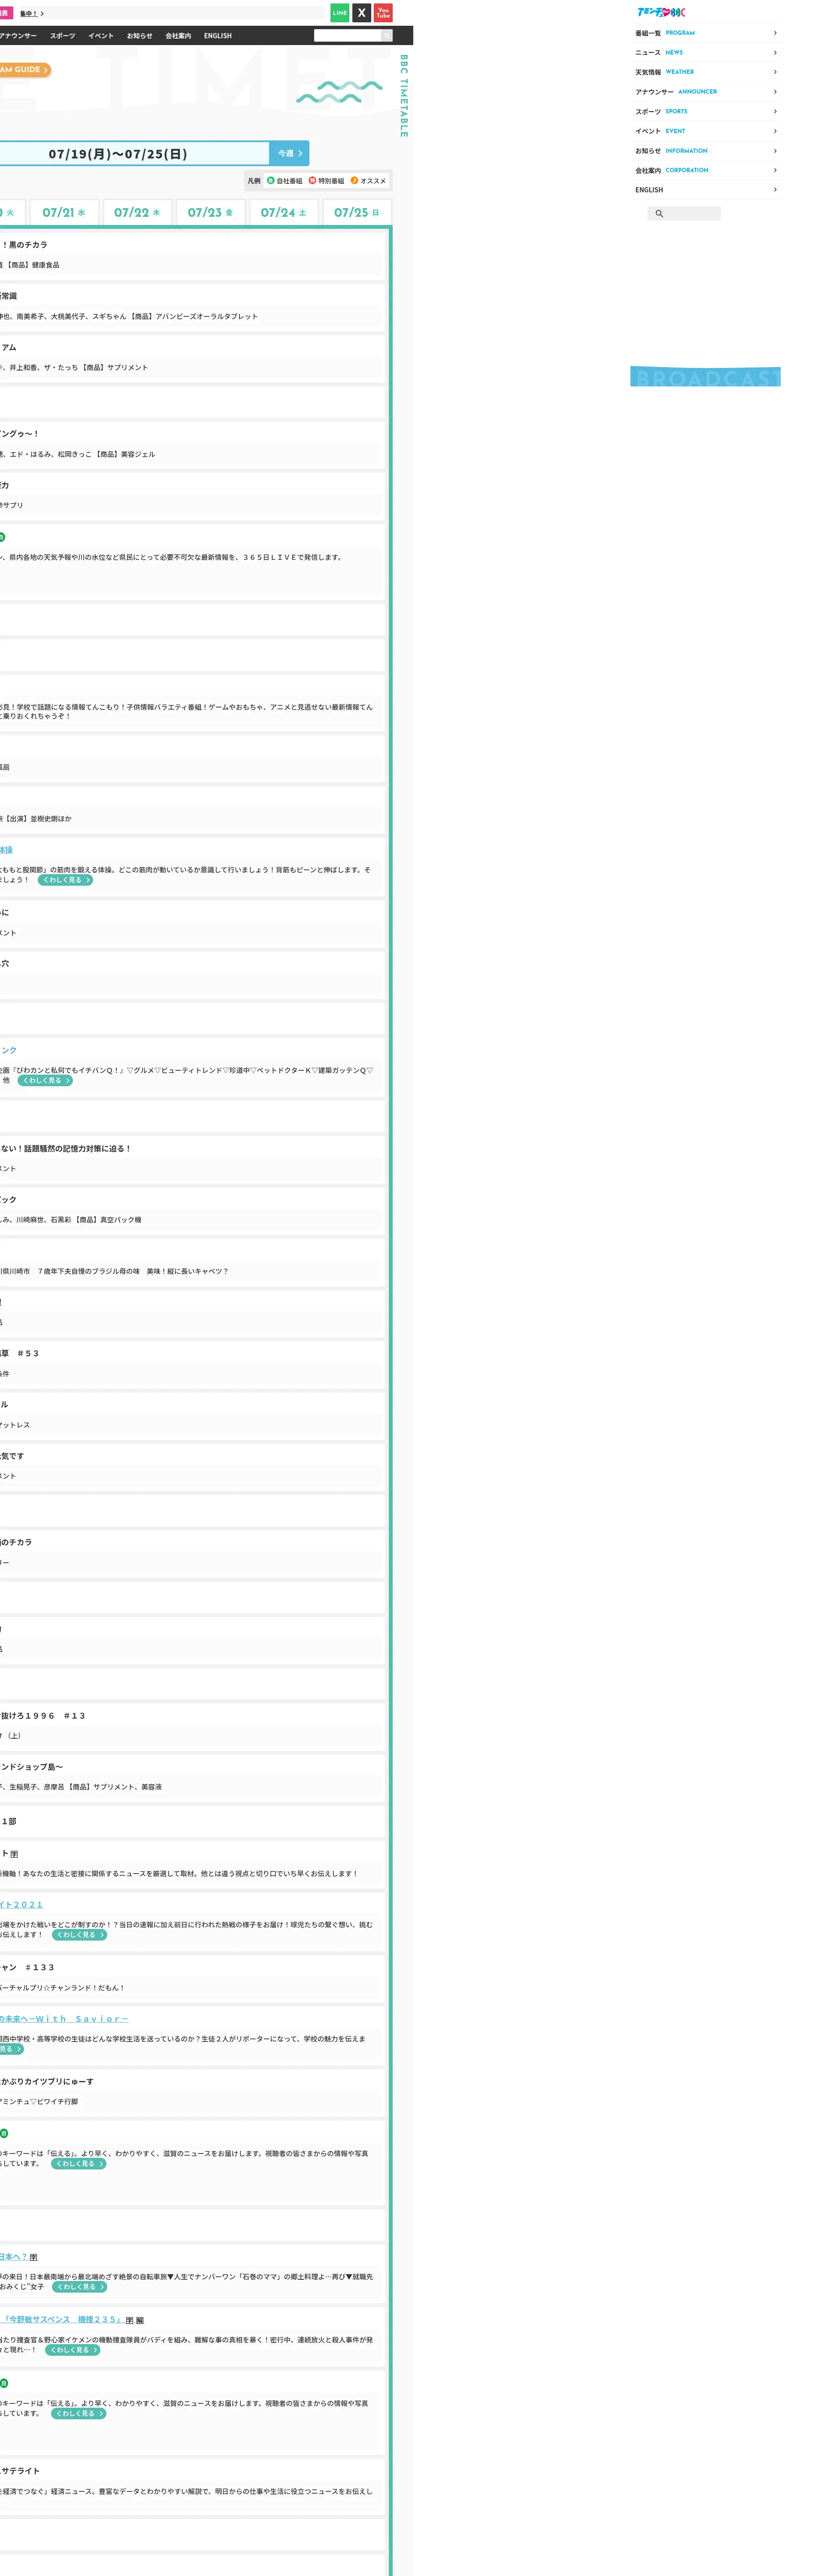Click the orange PROGRAM GUIDE button

coord(24,70)
